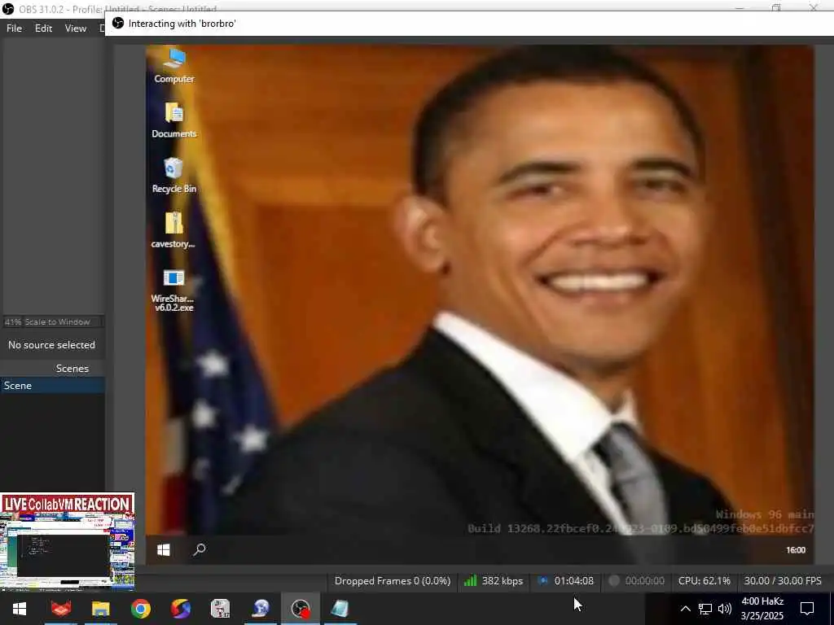Click the Scenes panel header
This screenshot has height=625, width=834.
click(52, 369)
